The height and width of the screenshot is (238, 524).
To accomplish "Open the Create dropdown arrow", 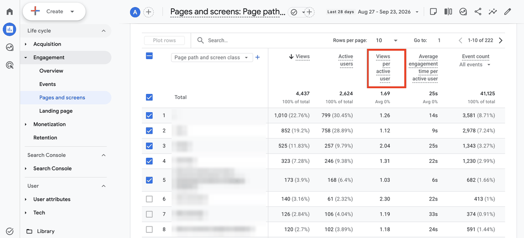I will (72, 11).
